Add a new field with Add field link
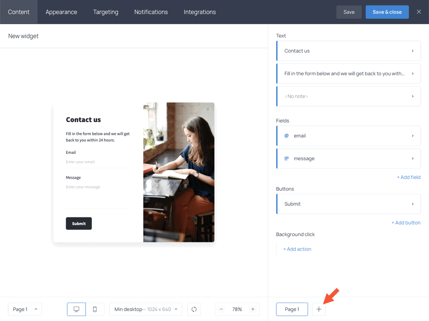Viewport: 429px width, 321px height. tap(408, 177)
